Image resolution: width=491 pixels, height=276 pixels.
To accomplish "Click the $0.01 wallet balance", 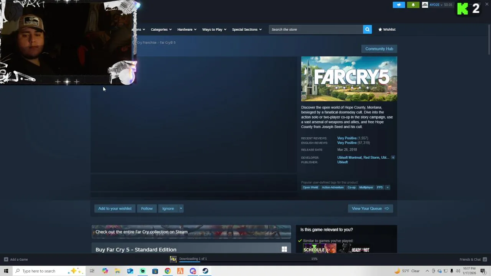I will 448,5.
